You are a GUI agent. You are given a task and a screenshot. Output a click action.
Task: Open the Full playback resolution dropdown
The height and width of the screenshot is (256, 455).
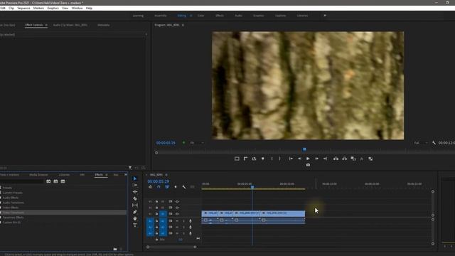click(421, 143)
